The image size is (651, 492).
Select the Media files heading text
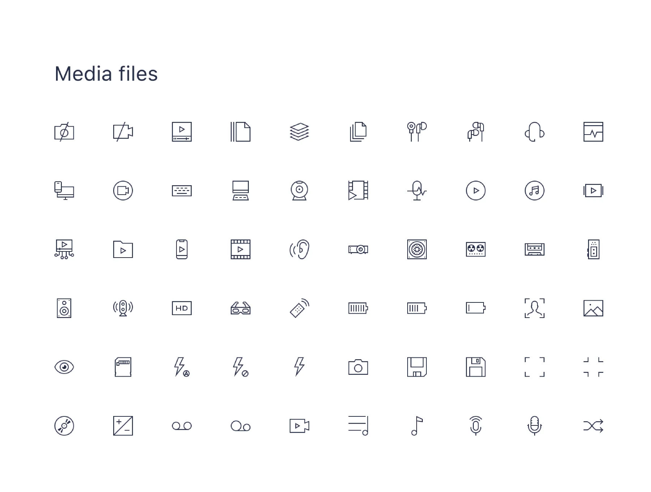(106, 74)
